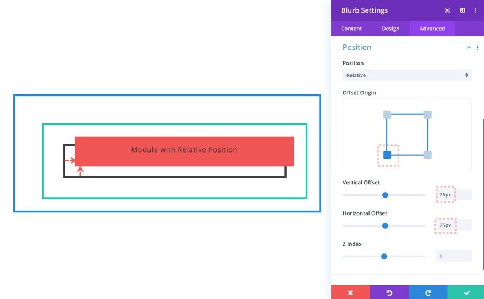Undo last change in footer bar
Image resolution: width=484 pixels, height=299 pixels.
pos(389,292)
